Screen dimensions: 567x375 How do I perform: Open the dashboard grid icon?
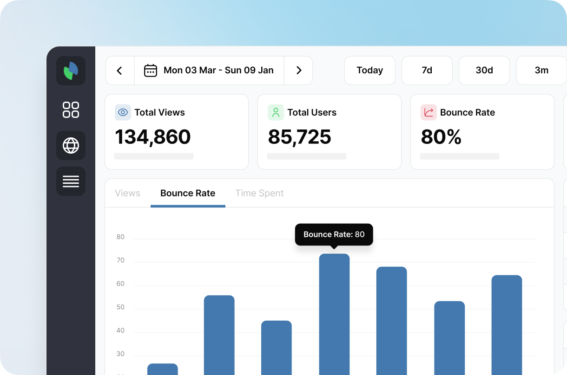[71, 110]
